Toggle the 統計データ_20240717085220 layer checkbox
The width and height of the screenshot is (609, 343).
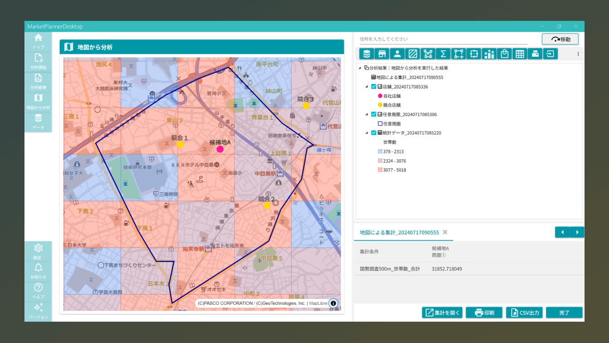374,133
